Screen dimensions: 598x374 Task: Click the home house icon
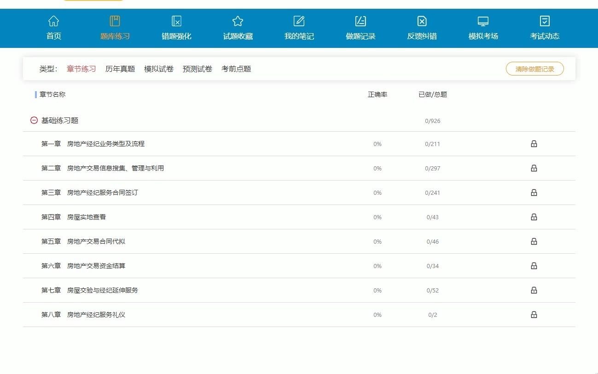click(x=54, y=21)
